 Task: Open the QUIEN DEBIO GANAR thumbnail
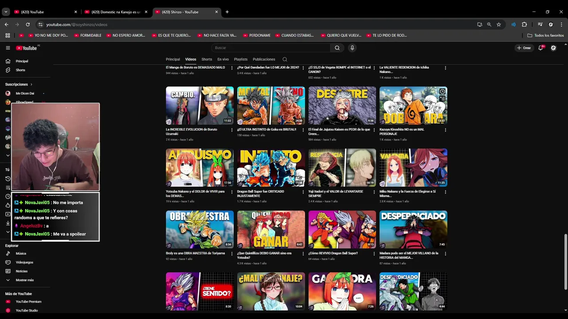point(271,230)
